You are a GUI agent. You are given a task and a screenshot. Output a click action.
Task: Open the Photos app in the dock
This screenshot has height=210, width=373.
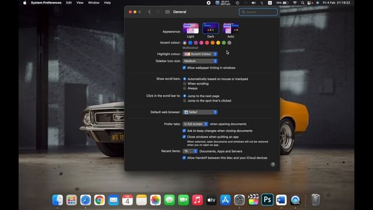tap(156, 199)
